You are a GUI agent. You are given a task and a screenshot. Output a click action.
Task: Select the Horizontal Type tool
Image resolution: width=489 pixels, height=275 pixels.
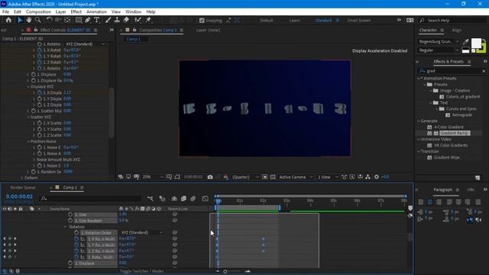(x=97, y=21)
